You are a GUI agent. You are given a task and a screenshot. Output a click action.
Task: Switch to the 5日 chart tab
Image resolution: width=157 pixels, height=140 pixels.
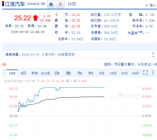coord(23,73)
